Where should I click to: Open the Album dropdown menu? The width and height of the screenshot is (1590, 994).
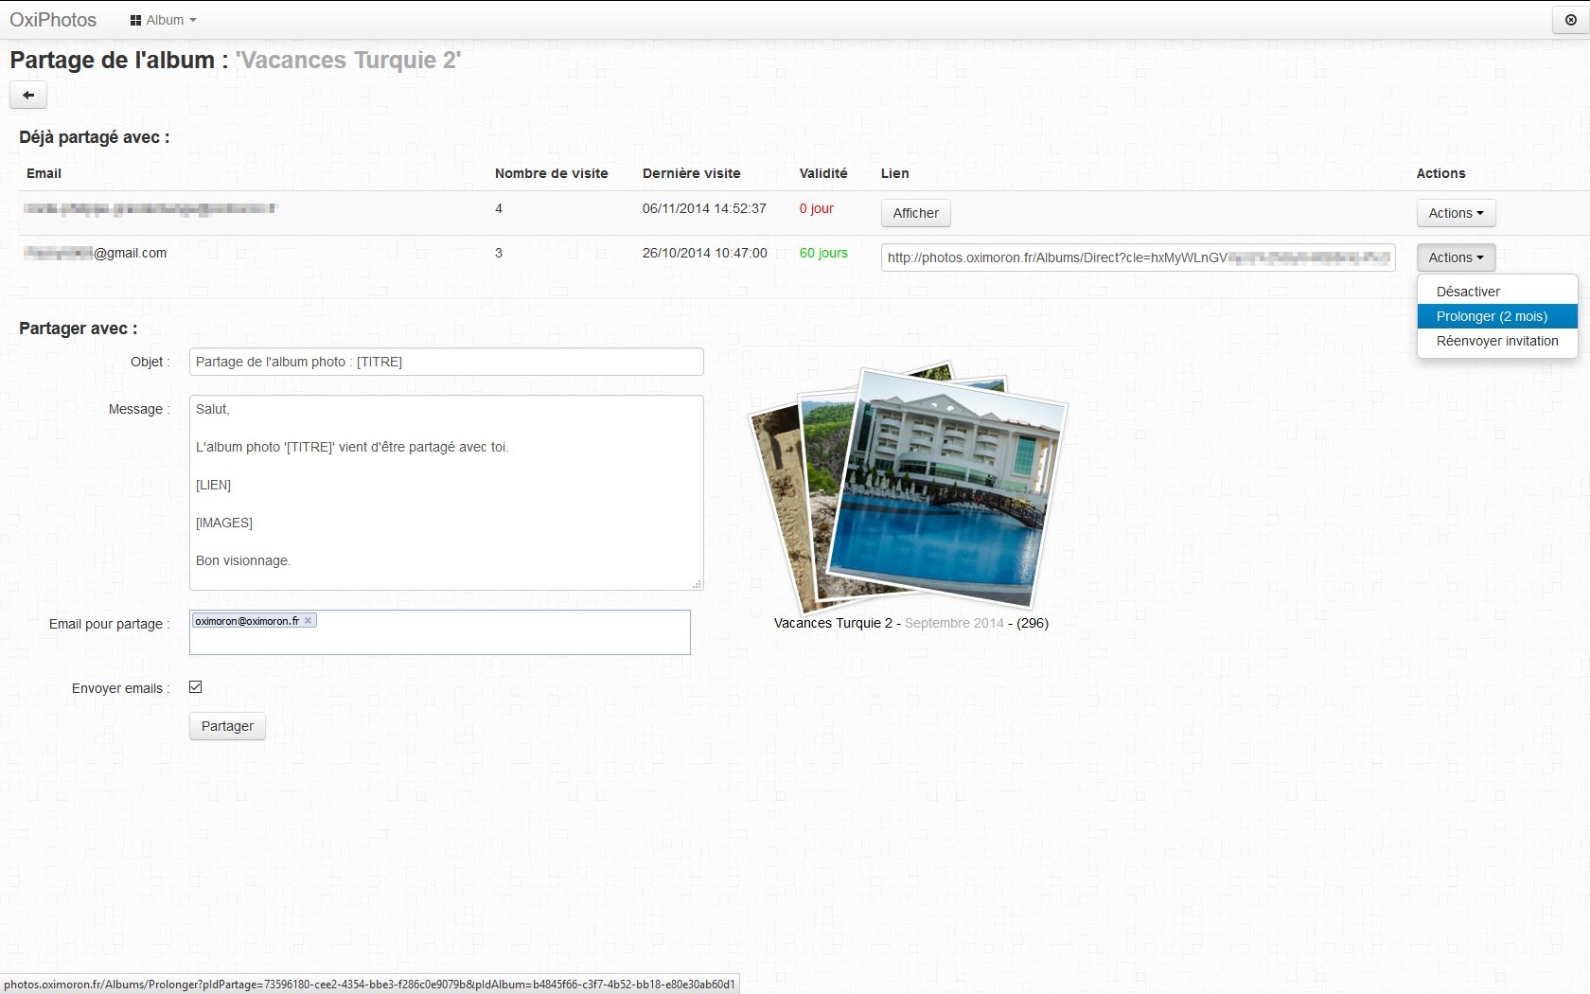(164, 20)
